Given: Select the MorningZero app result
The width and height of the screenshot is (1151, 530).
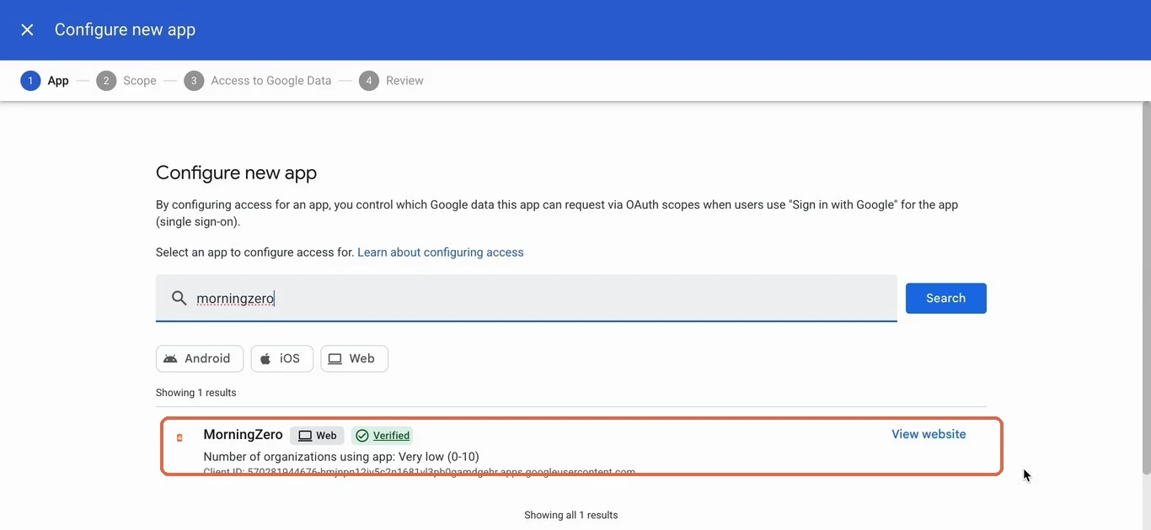Looking at the screenshot, I should point(581,447).
